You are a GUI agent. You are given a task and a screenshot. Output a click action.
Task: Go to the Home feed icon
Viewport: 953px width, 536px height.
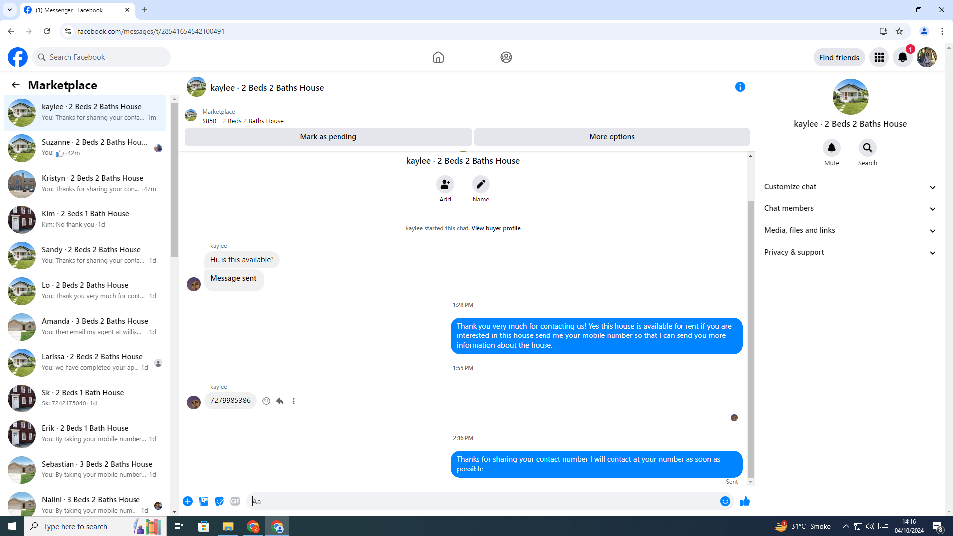point(438,57)
